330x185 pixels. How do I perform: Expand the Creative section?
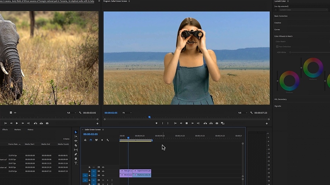278,23
